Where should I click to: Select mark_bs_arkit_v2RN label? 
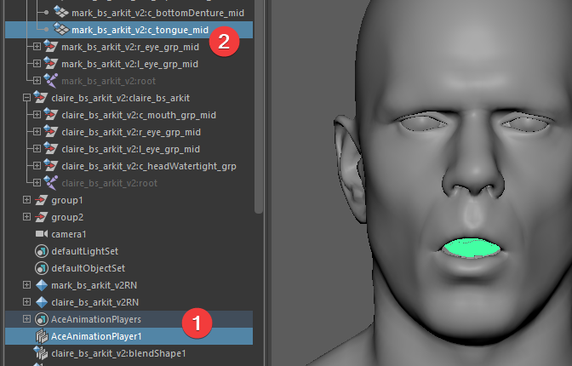(94, 285)
